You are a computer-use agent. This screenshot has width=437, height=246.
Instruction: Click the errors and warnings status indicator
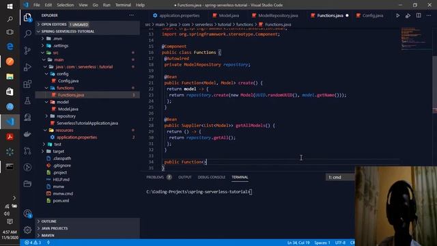pos(33,243)
